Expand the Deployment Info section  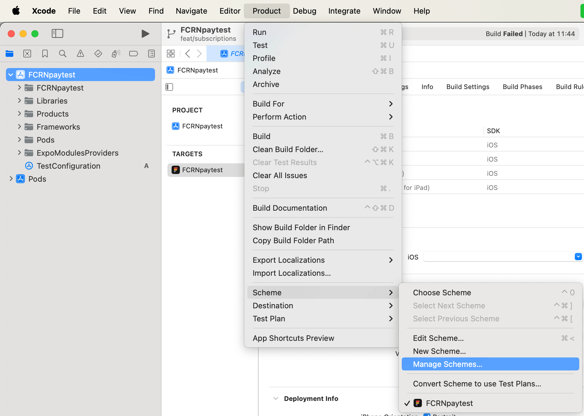(276, 399)
